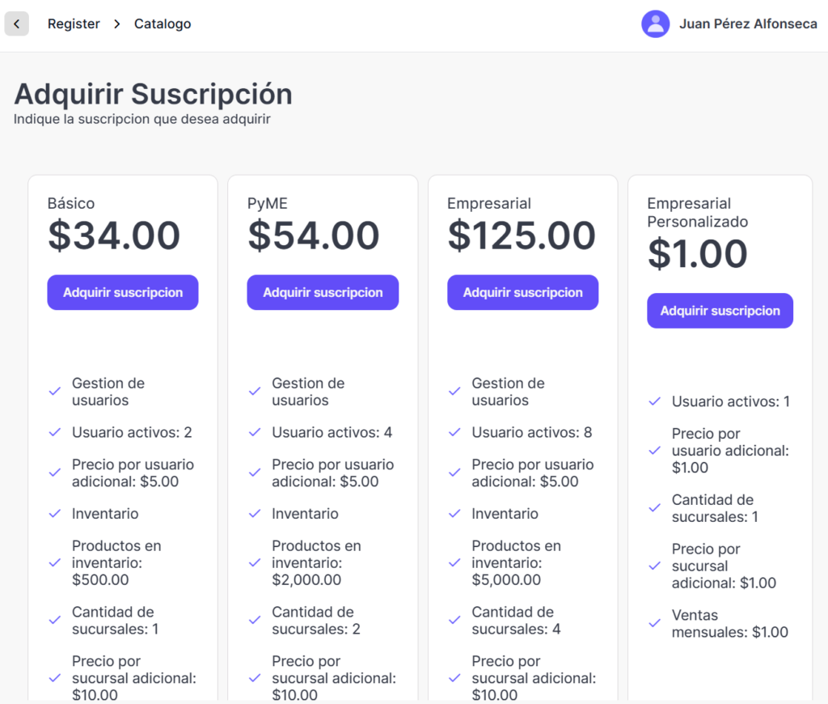The image size is (828, 704).
Task: Click the $54.00 PyME price
Action: (x=314, y=236)
